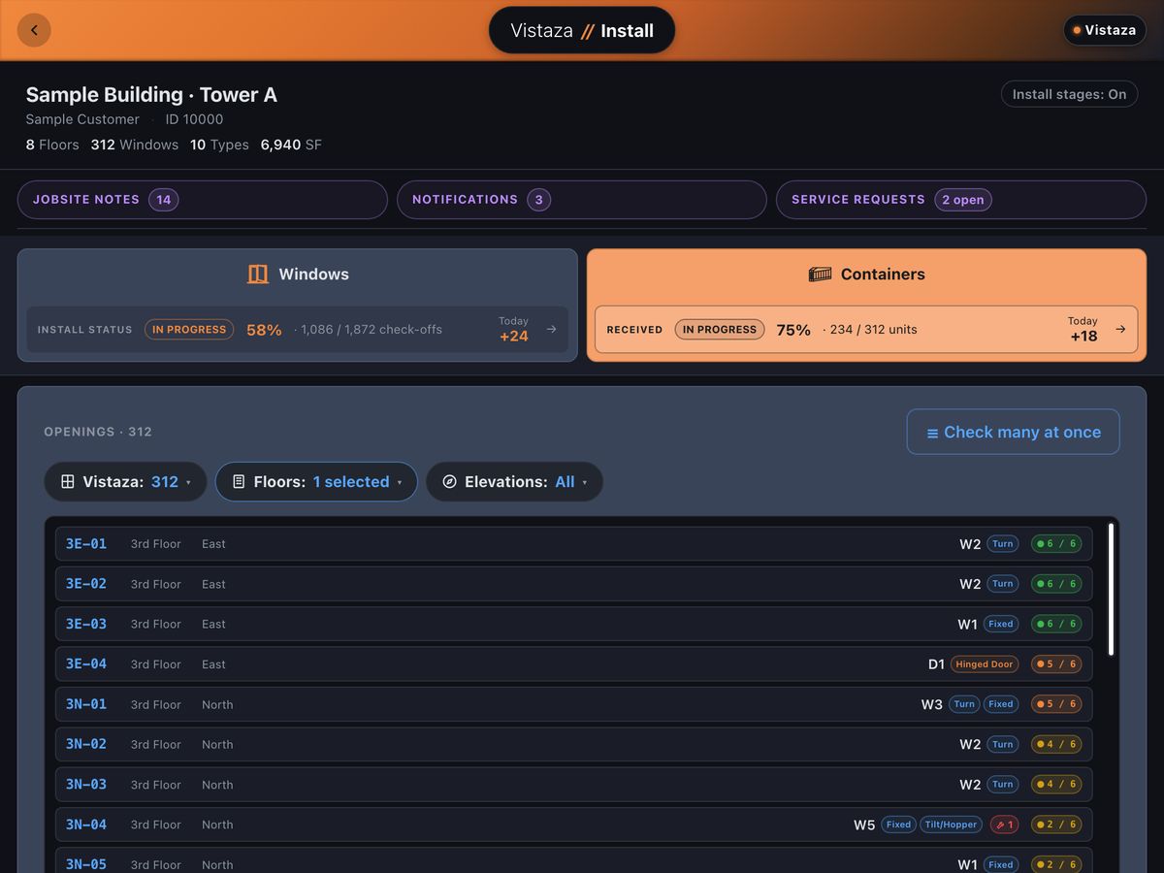The image size is (1164, 873).
Task: Toggle Install stages On setting
Action: click(1069, 94)
